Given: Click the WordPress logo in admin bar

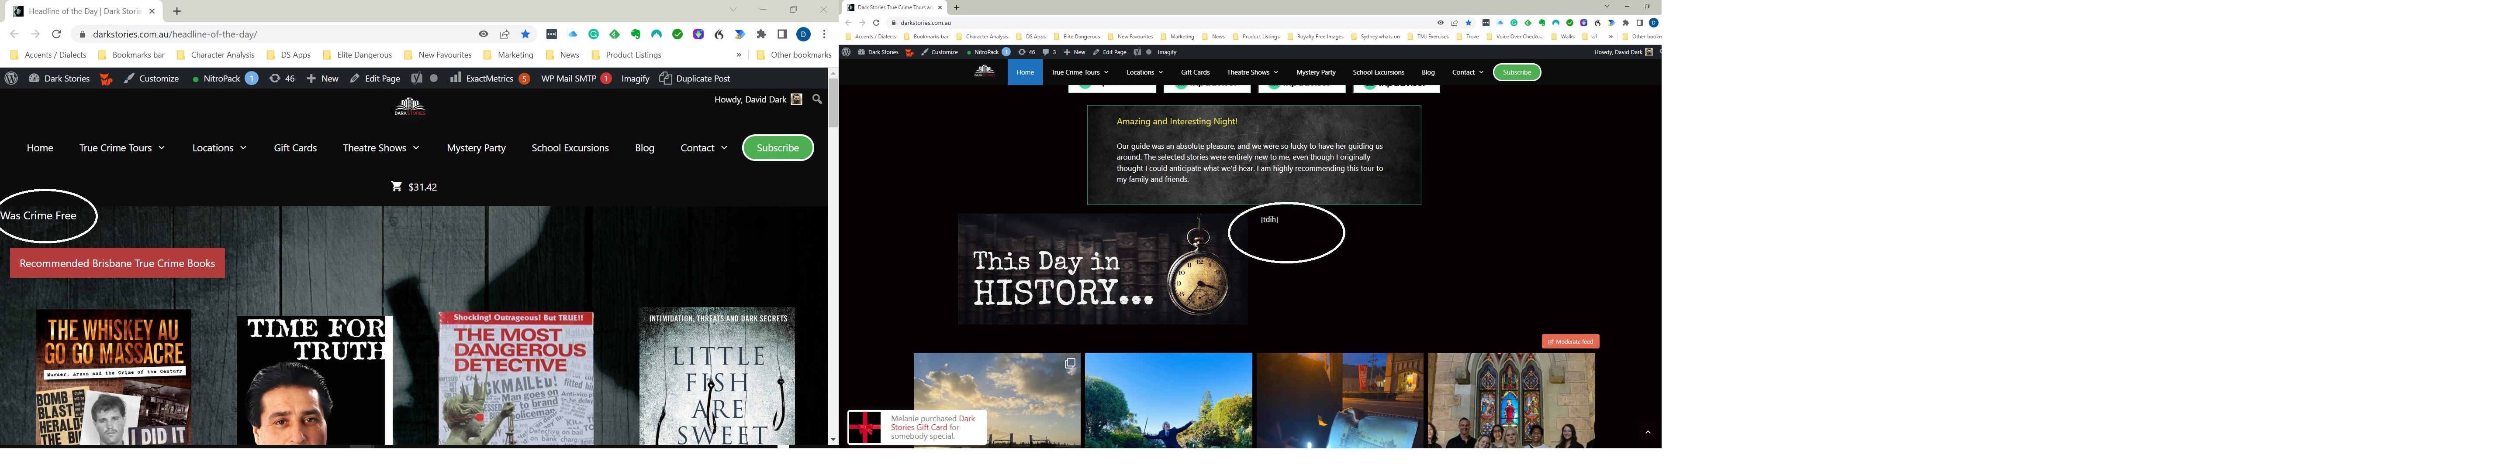Looking at the screenshot, I should coord(11,78).
